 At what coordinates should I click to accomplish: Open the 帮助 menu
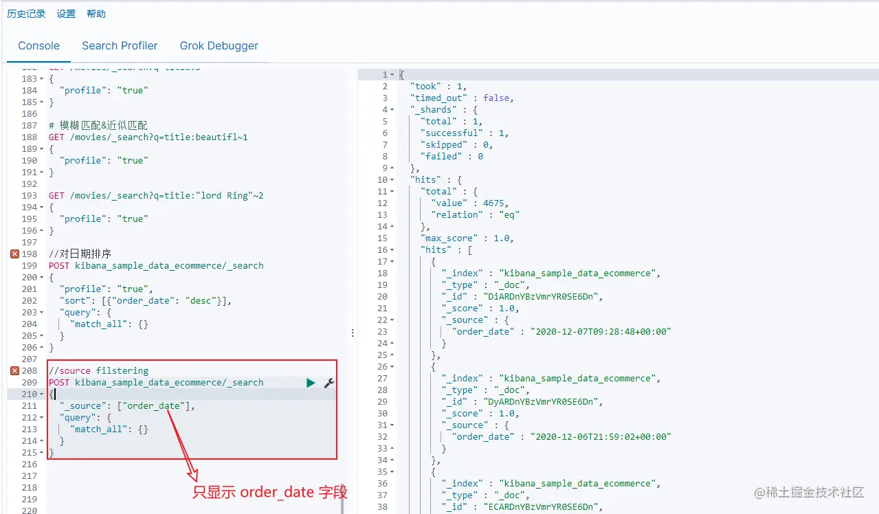pos(96,14)
